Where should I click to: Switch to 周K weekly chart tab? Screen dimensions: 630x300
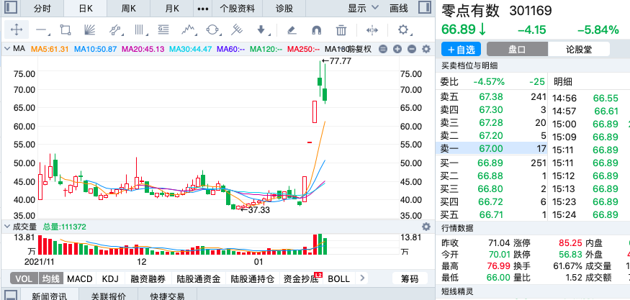coord(129,9)
